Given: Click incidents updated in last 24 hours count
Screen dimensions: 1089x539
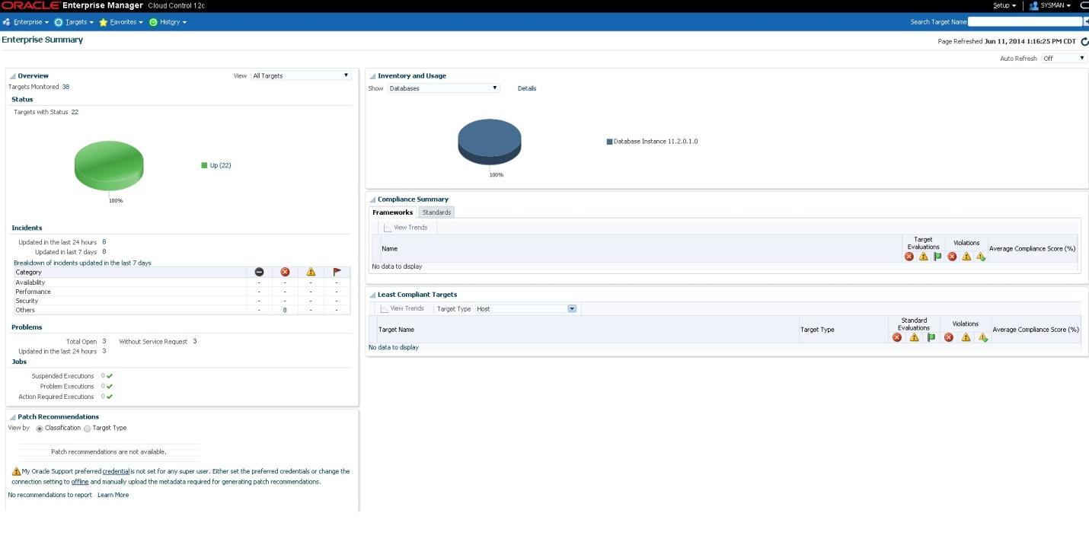Looking at the screenshot, I should point(104,242).
